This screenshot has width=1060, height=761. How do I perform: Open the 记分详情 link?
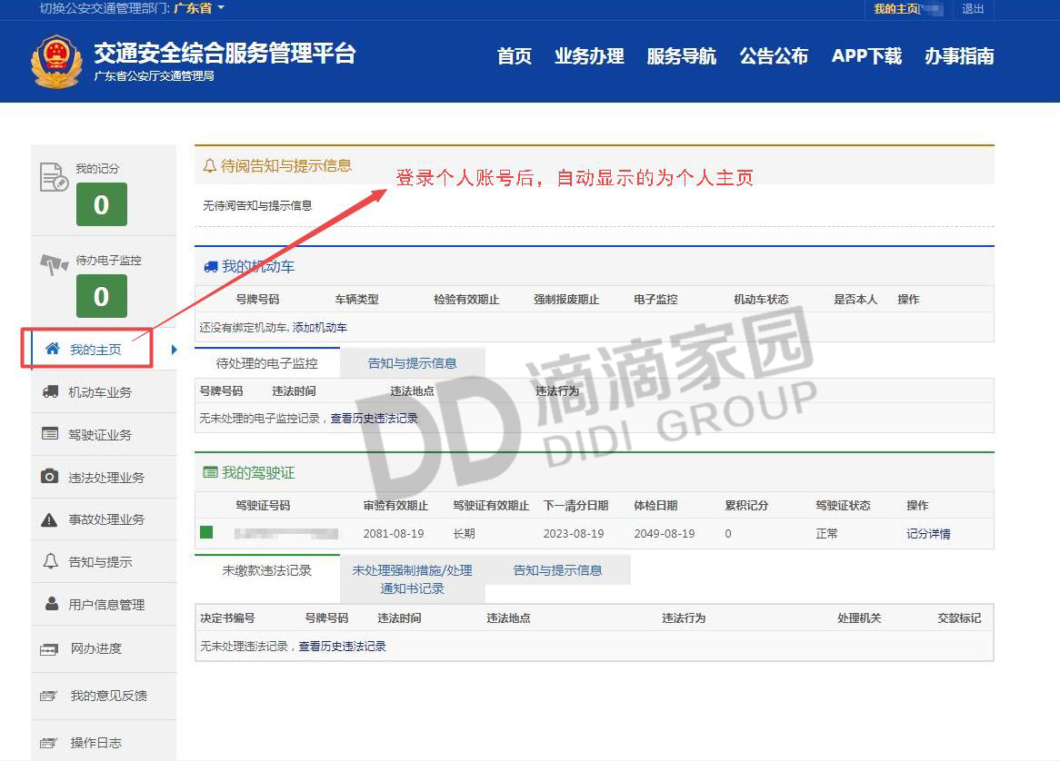(928, 533)
